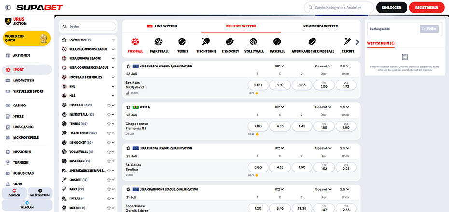449x212 pixels.
Task: Open the Urus Aktion promotion
Action: point(16,21)
